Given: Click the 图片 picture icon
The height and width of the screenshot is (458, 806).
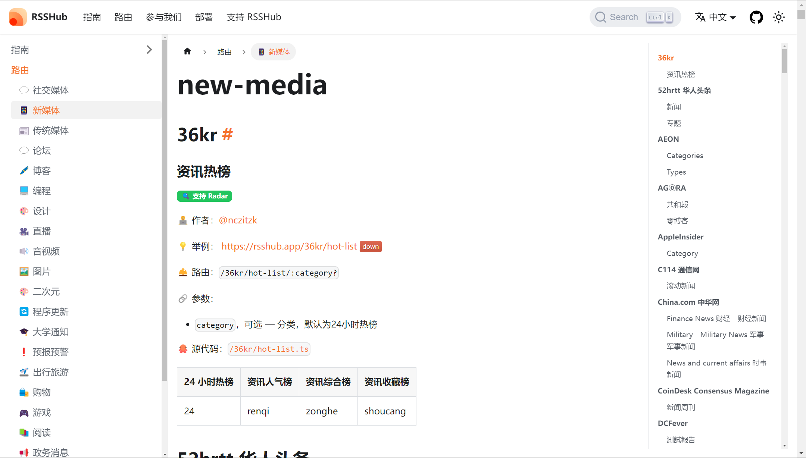Looking at the screenshot, I should tap(24, 272).
